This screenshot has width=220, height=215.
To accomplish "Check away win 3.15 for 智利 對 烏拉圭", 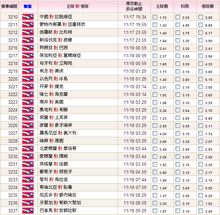I will [x=200, y=180].
